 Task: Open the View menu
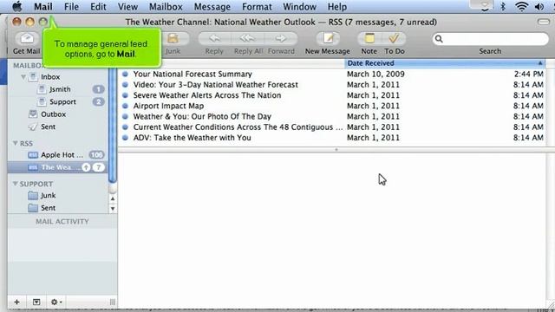[x=127, y=6]
